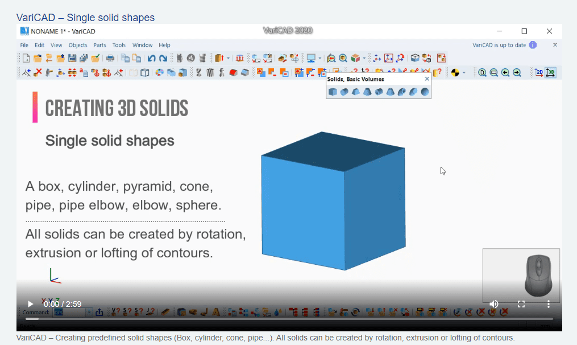
Task: Click the Copy toolbar icon
Action: [125, 58]
